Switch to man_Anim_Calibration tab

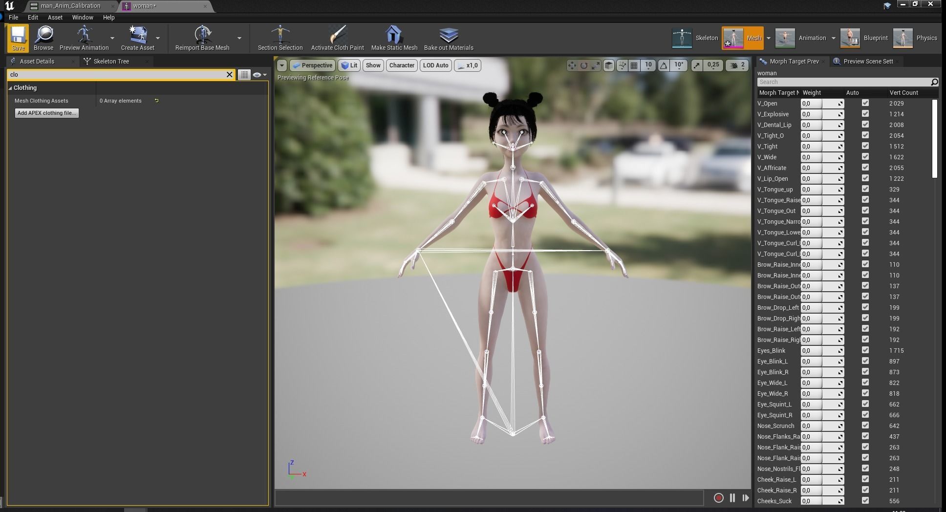coord(71,6)
